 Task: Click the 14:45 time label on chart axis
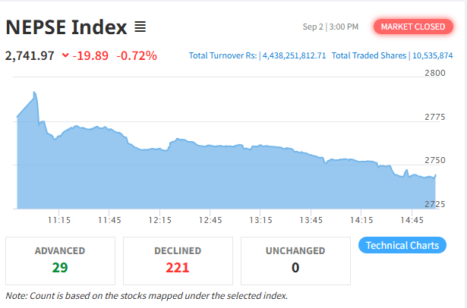tap(411, 219)
